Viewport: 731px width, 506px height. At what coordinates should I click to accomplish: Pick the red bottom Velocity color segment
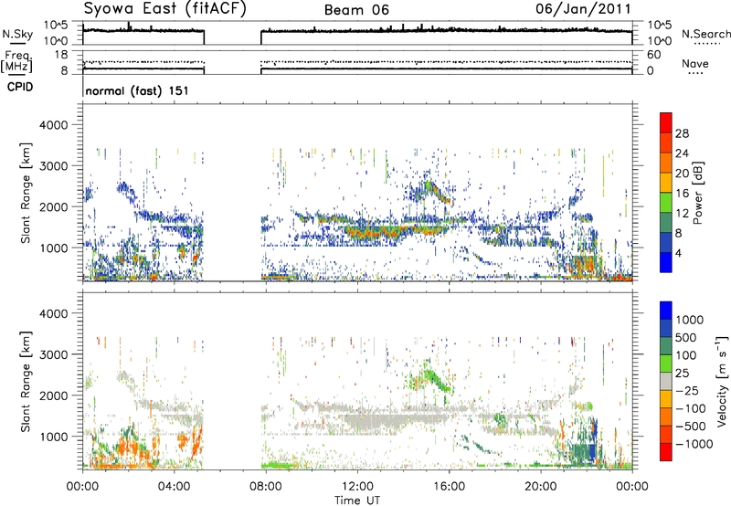[x=666, y=452]
